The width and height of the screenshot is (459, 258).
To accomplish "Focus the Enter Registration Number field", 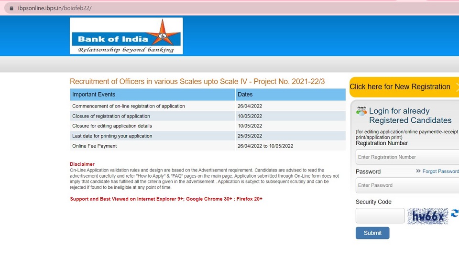I will pyautogui.click(x=407, y=157).
